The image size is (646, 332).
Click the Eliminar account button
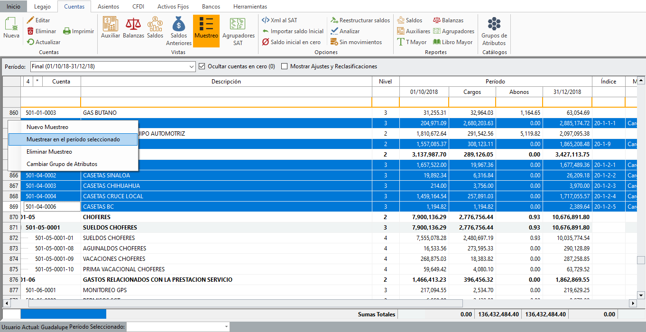tap(41, 31)
